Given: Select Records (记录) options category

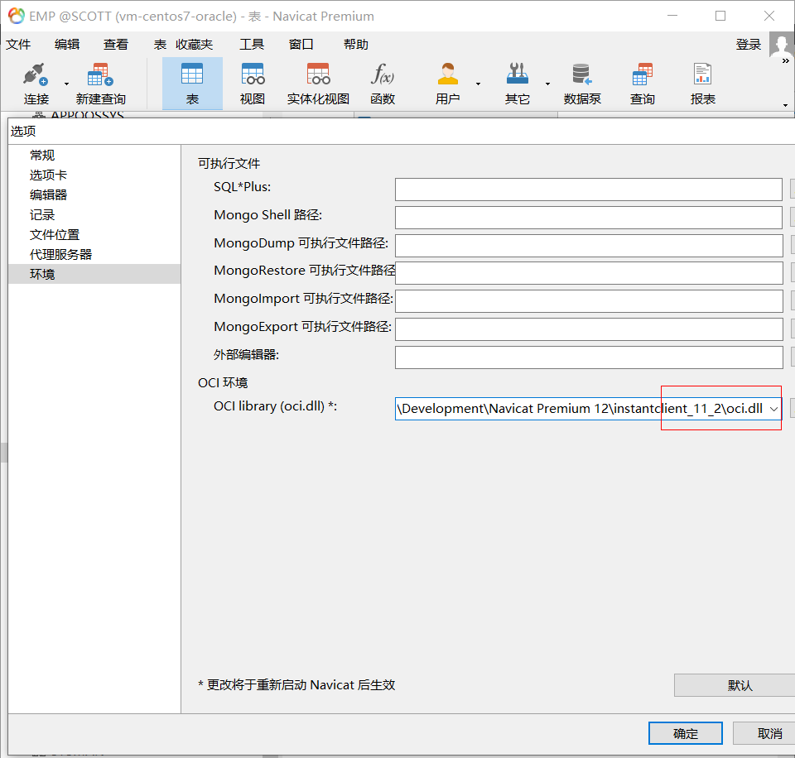Looking at the screenshot, I should click(x=94, y=215).
